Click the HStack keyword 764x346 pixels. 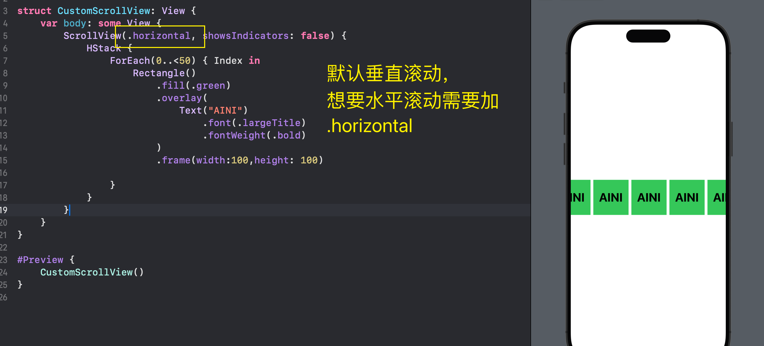[104, 48]
